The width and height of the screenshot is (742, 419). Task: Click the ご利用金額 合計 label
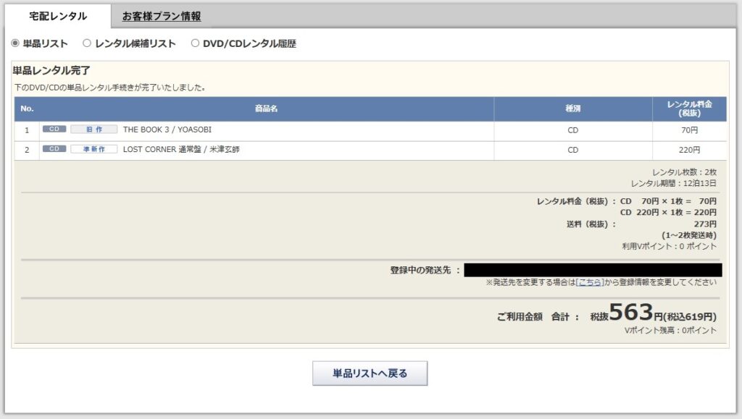(x=538, y=316)
